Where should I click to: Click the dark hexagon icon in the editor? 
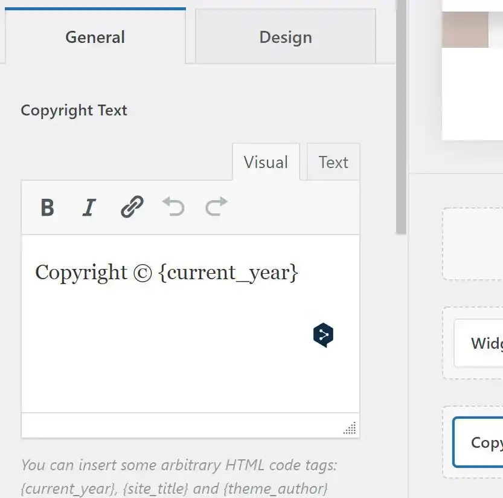323,335
